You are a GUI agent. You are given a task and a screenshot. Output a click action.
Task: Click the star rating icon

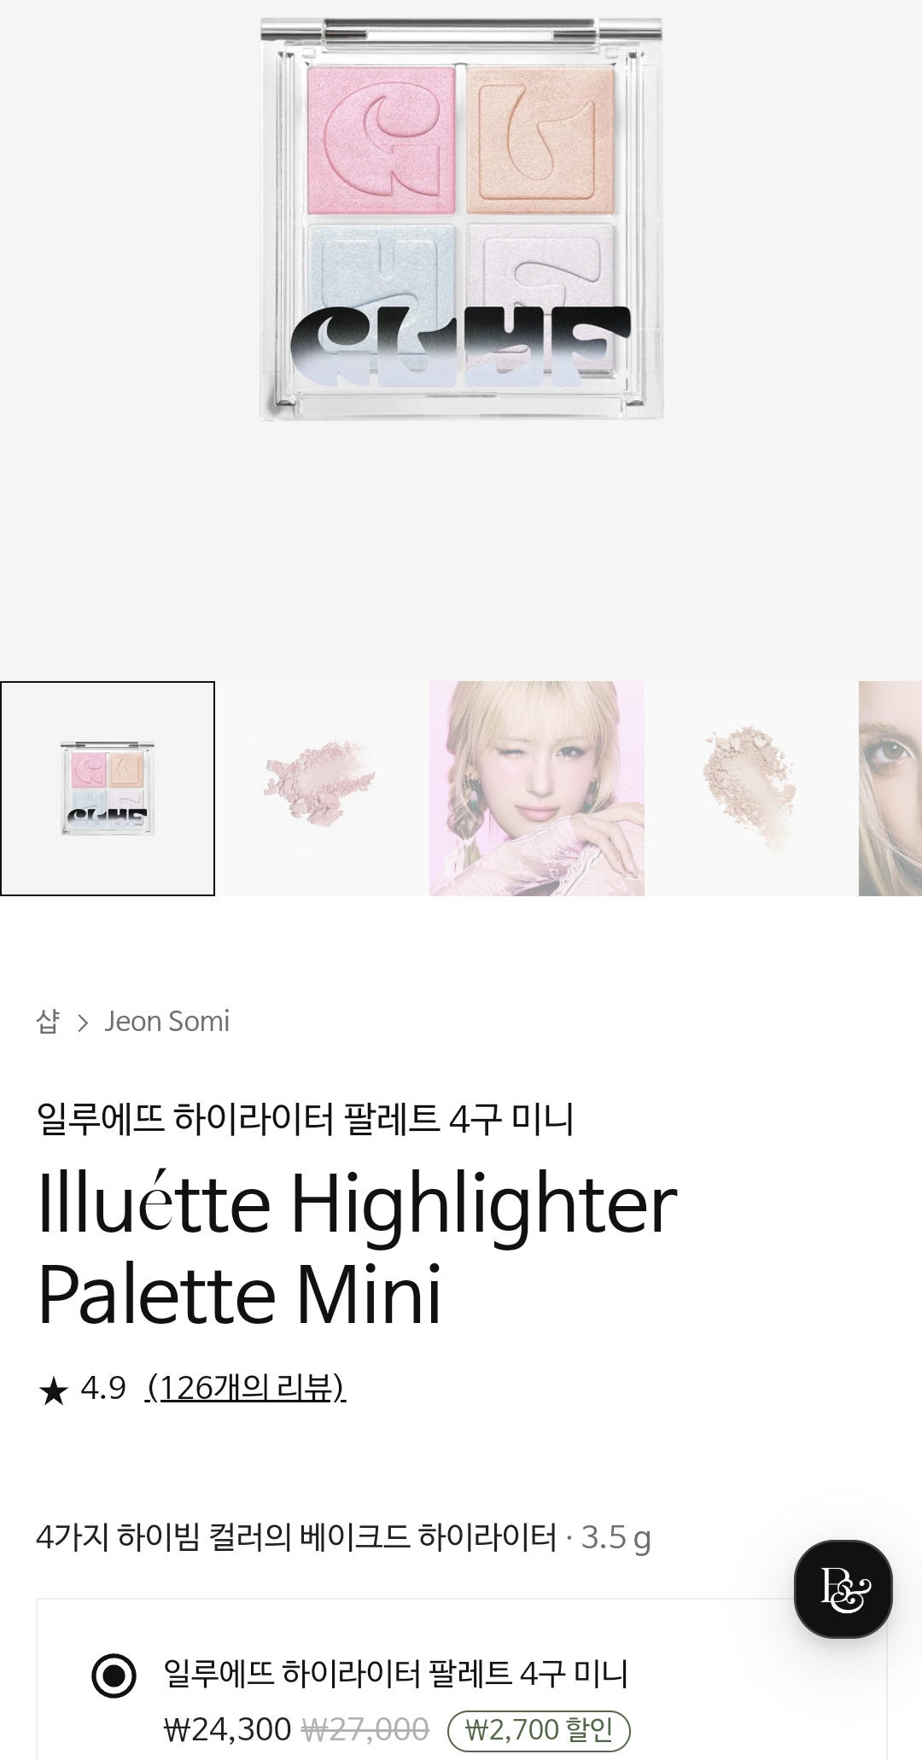[x=53, y=1391]
